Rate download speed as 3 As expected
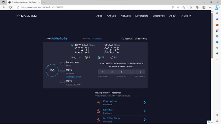 pyautogui.click(x=121, y=72)
